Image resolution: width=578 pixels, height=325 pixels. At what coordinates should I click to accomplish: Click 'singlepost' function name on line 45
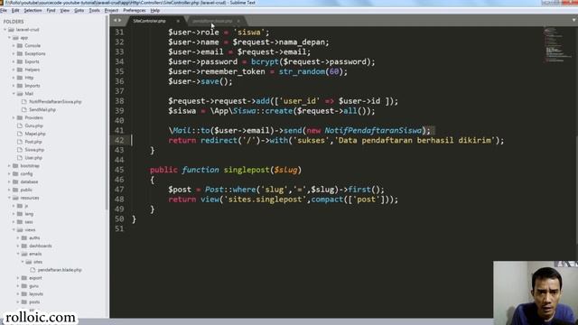[x=247, y=170]
